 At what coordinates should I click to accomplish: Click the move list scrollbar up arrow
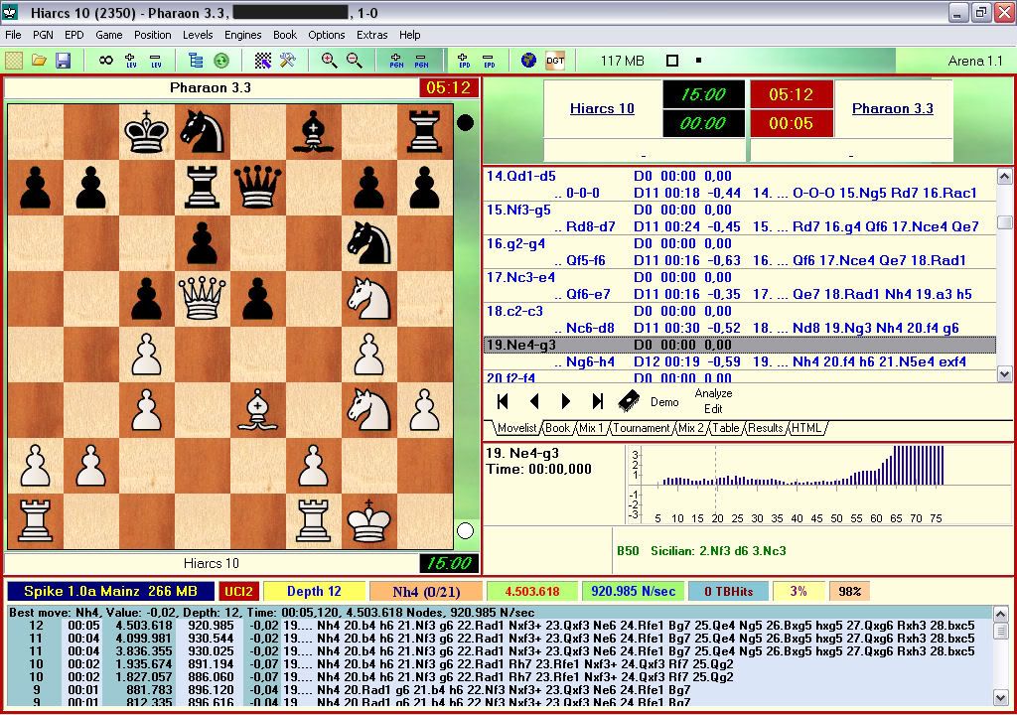coord(1004,177)
